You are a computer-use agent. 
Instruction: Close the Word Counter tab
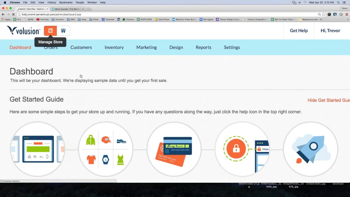click(x=83, y=9)
